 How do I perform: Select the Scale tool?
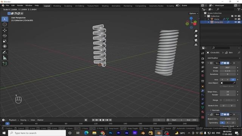(5, 41)
